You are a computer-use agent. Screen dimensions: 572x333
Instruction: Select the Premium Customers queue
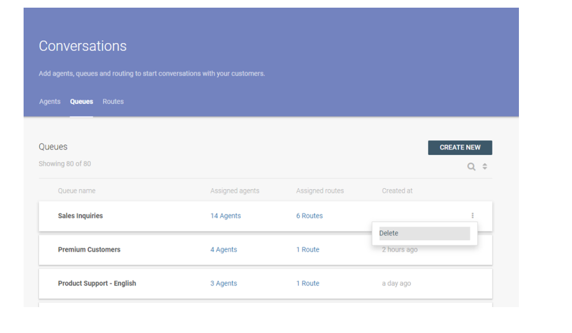click(89, 250)
